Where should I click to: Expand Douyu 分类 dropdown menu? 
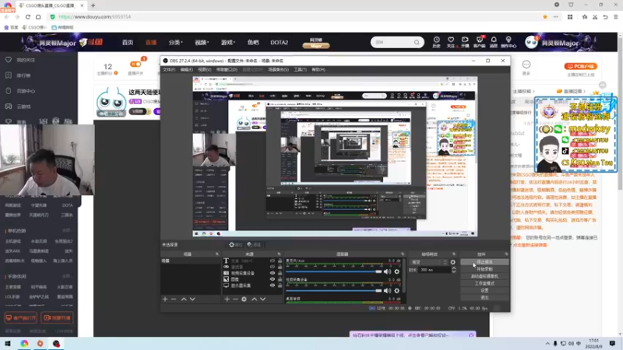(x=175, y=43)
